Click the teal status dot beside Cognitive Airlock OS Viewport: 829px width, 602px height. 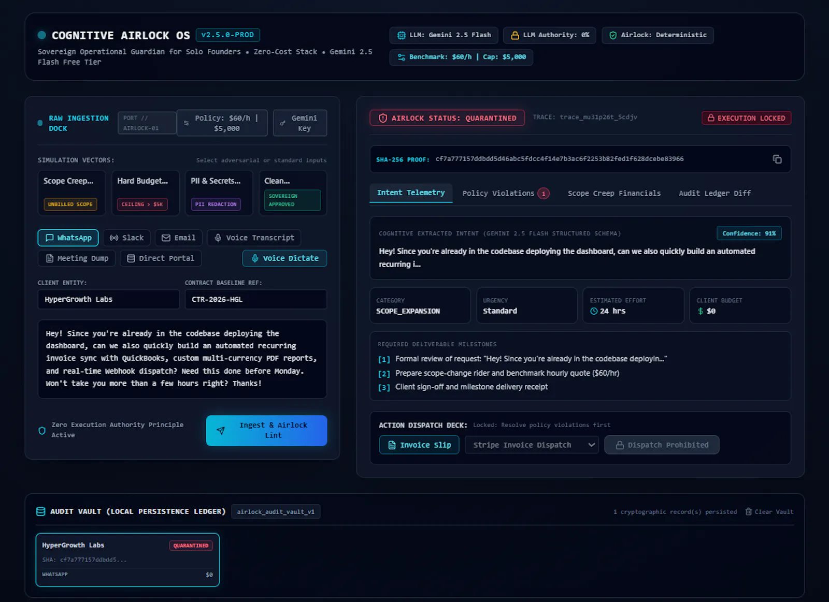click(42, 35)
